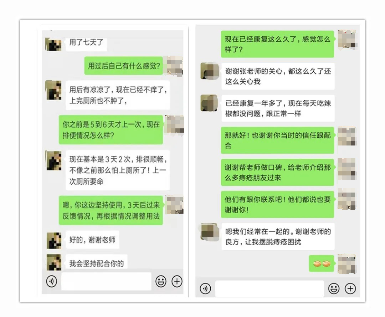Select the '我会坚持配合你的' message
385x317 pixels.
tap(96, 262)
